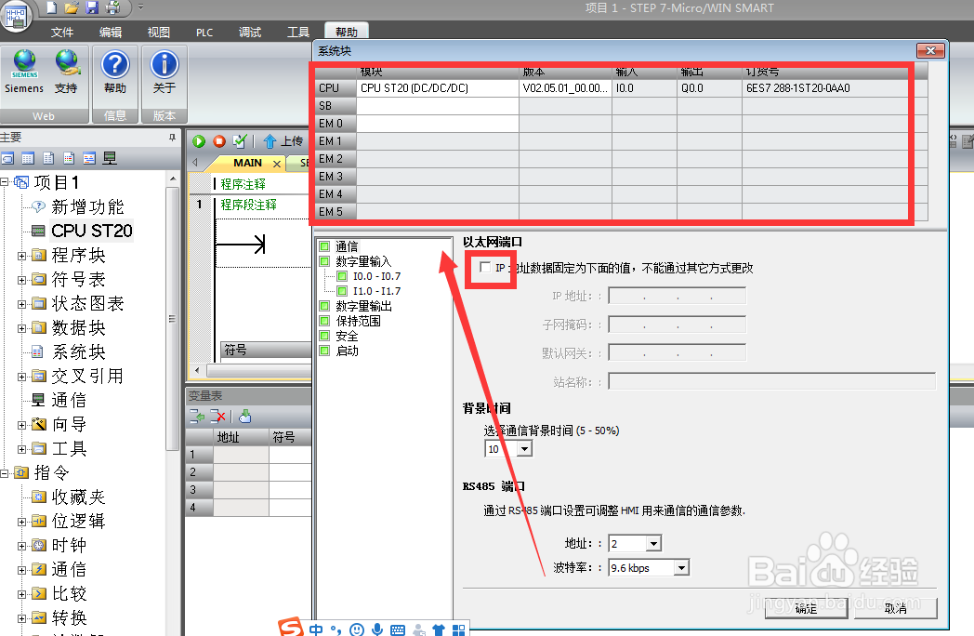Screen dimensions: 974x636
Task: Click the New document icon in quick access bar
Action: tap(52, 7)
